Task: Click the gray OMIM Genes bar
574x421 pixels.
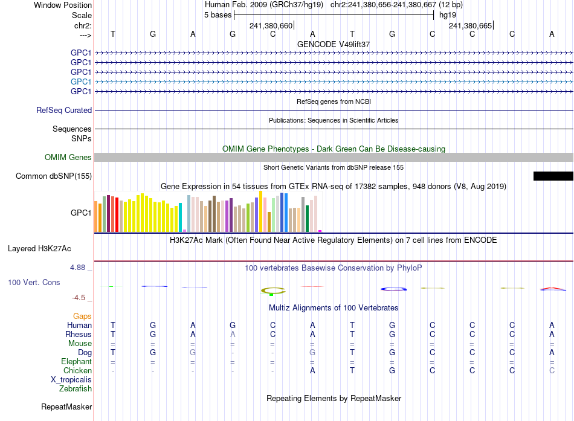Action: point(334,158)
